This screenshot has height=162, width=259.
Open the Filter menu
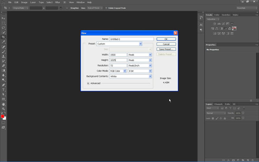tap(57, 2)
